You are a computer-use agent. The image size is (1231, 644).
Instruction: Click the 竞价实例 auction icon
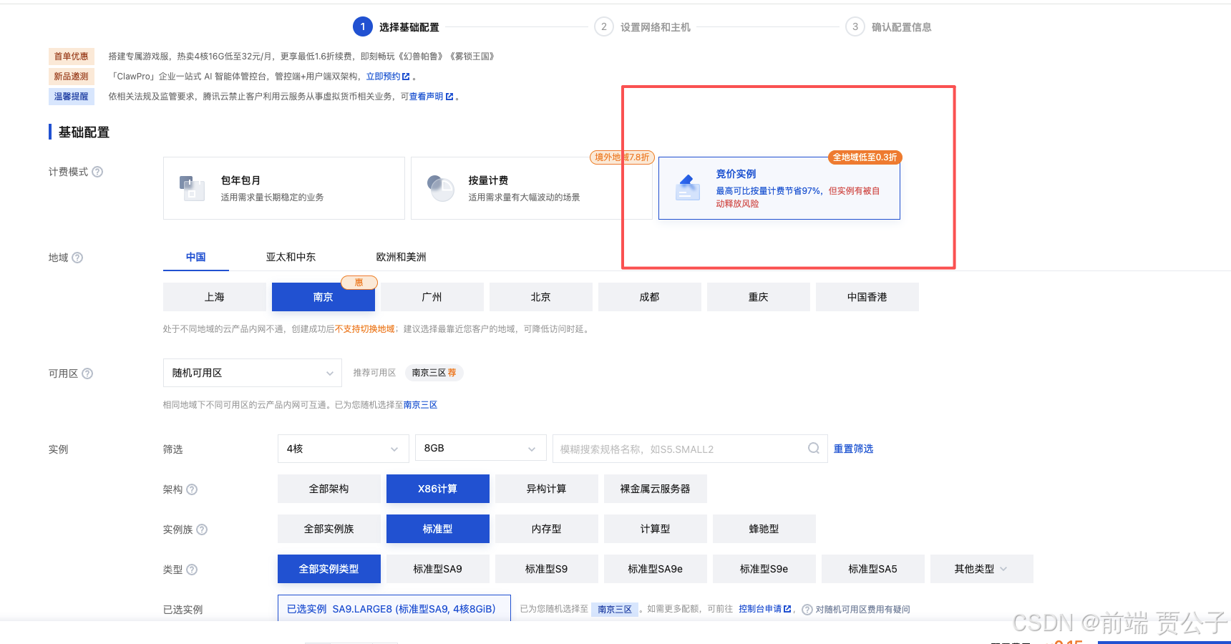click(688, 187)
